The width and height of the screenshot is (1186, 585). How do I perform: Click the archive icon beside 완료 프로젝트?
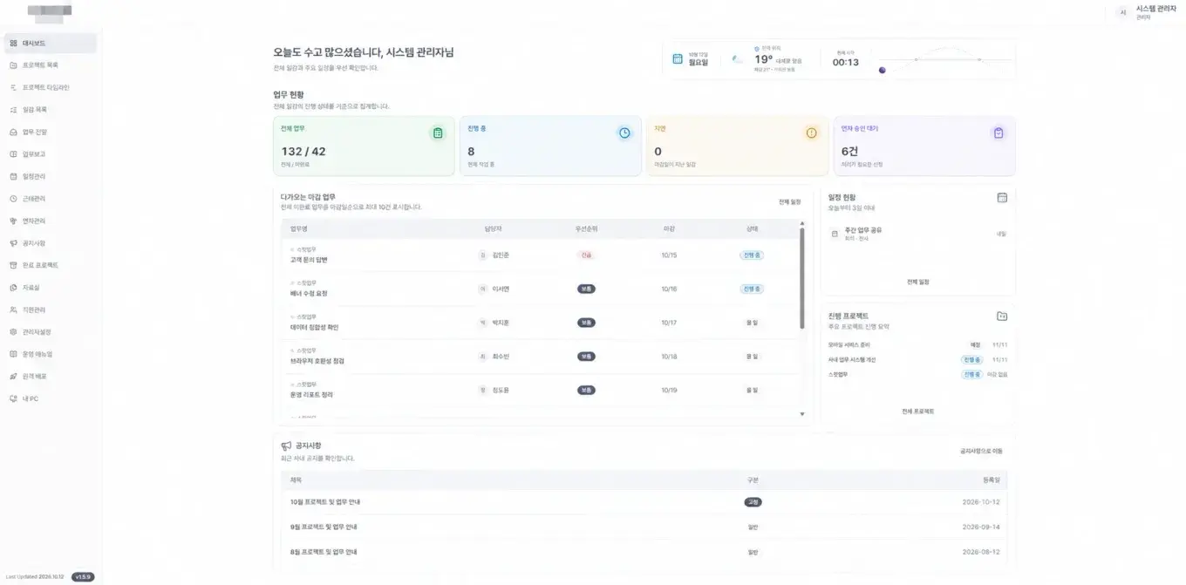coord(13,265)
